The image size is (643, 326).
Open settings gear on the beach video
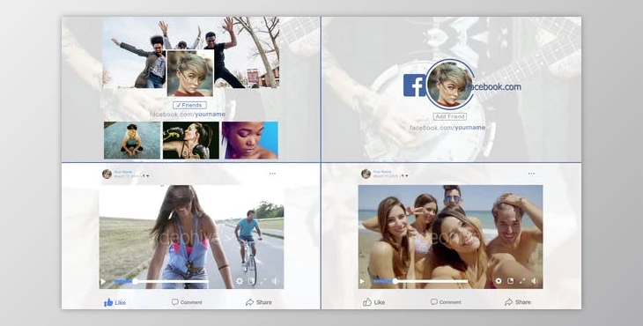[499, 281]
